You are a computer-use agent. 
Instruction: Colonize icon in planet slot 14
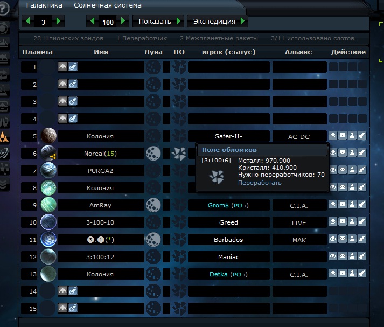pos(62,291)
